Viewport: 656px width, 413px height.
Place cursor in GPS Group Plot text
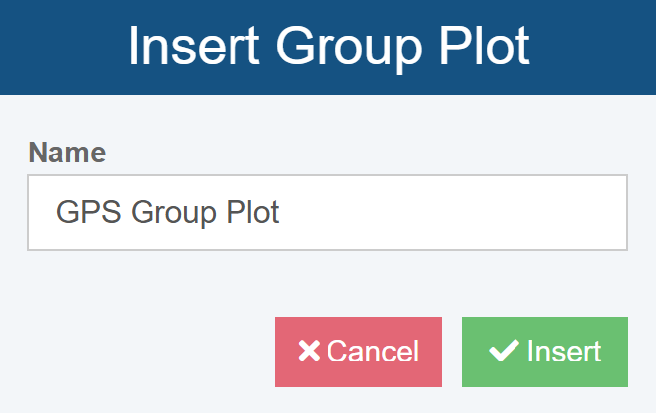(x=168, y=213)
